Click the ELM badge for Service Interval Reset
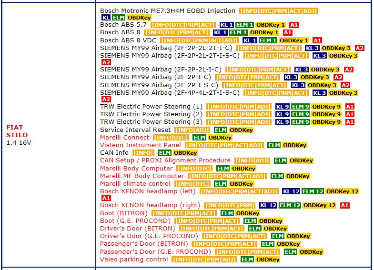Image resolution: width=374 pixels, height=270 pixels. point(221,130)
